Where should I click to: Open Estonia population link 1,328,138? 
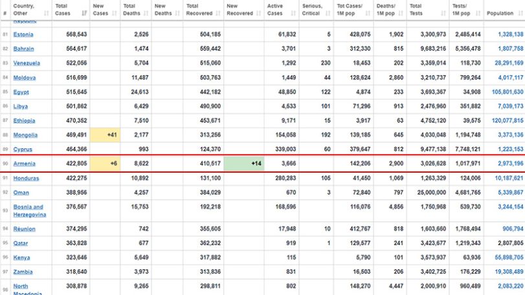(510, 34)
